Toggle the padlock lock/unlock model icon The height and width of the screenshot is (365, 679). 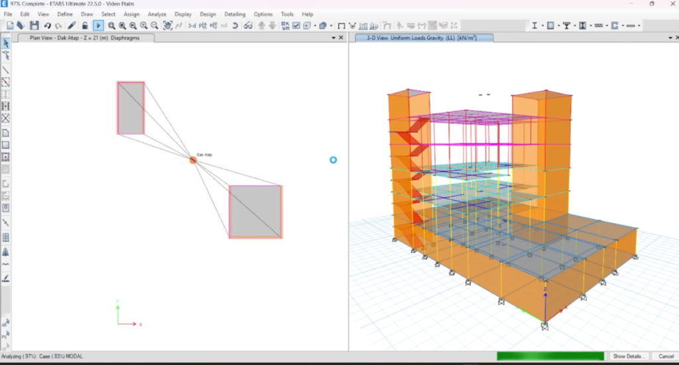point(85,26)
